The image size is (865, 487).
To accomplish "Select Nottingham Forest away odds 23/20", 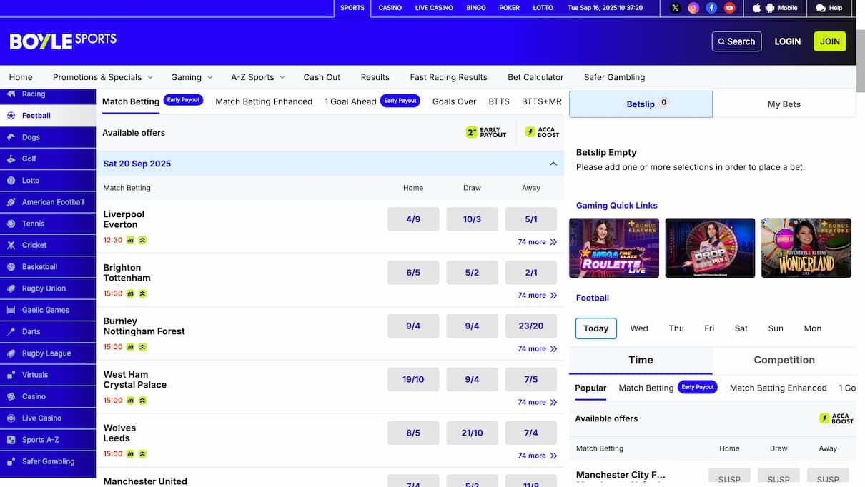I will 531,326.
